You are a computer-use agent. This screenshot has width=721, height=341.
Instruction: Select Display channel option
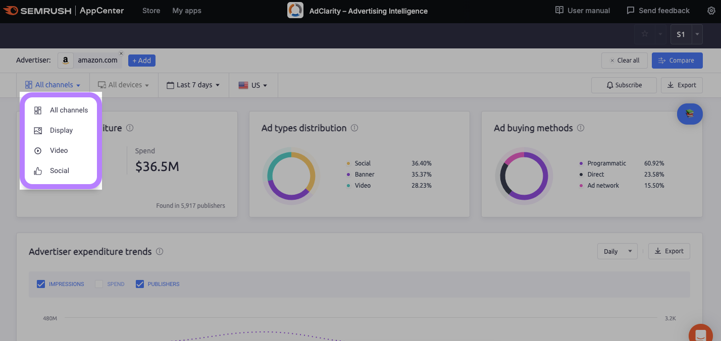click(x=61, y=130)
